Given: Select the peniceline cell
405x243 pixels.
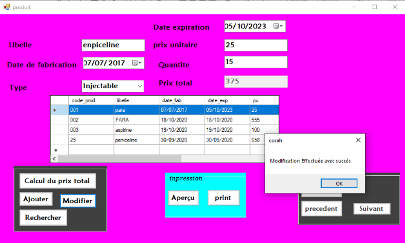Looking at the screenshot, I should (136, 140).
